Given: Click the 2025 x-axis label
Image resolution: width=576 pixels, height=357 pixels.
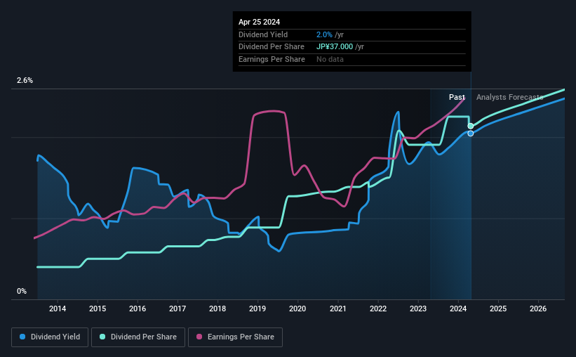Looking at the screenshot, I should 498,309.
